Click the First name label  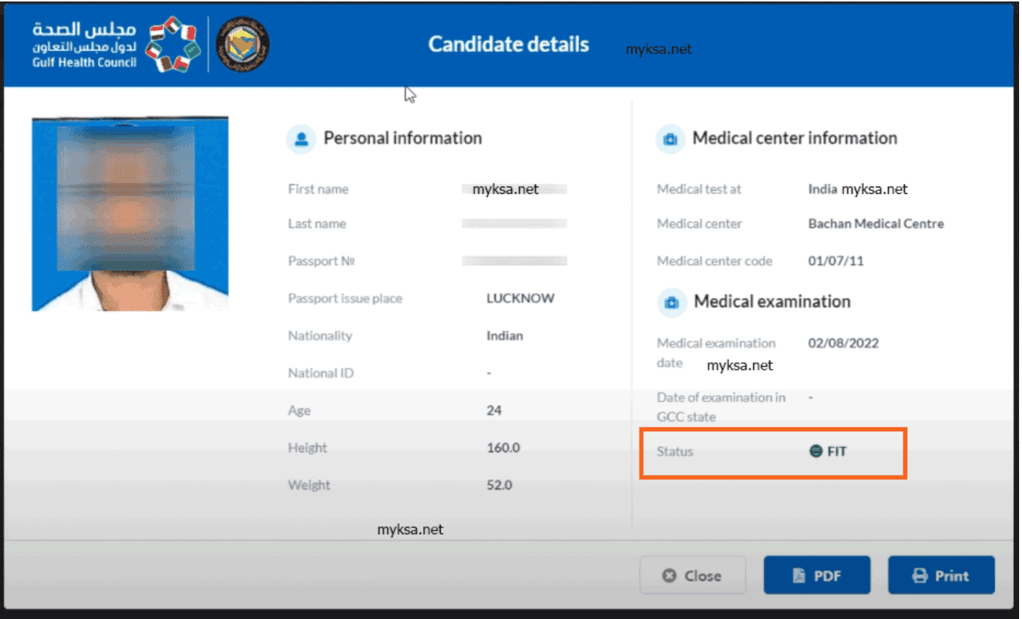(x=318, y=189)
